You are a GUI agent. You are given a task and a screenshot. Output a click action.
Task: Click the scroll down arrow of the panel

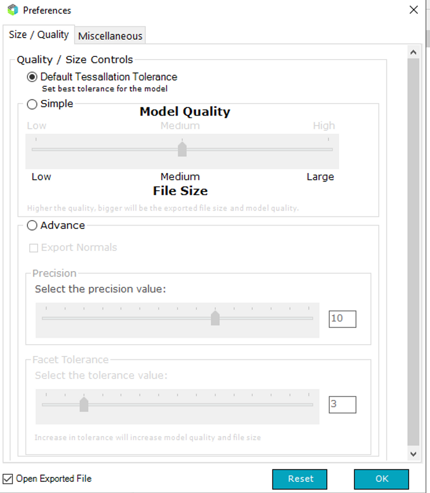click(413, 454)
